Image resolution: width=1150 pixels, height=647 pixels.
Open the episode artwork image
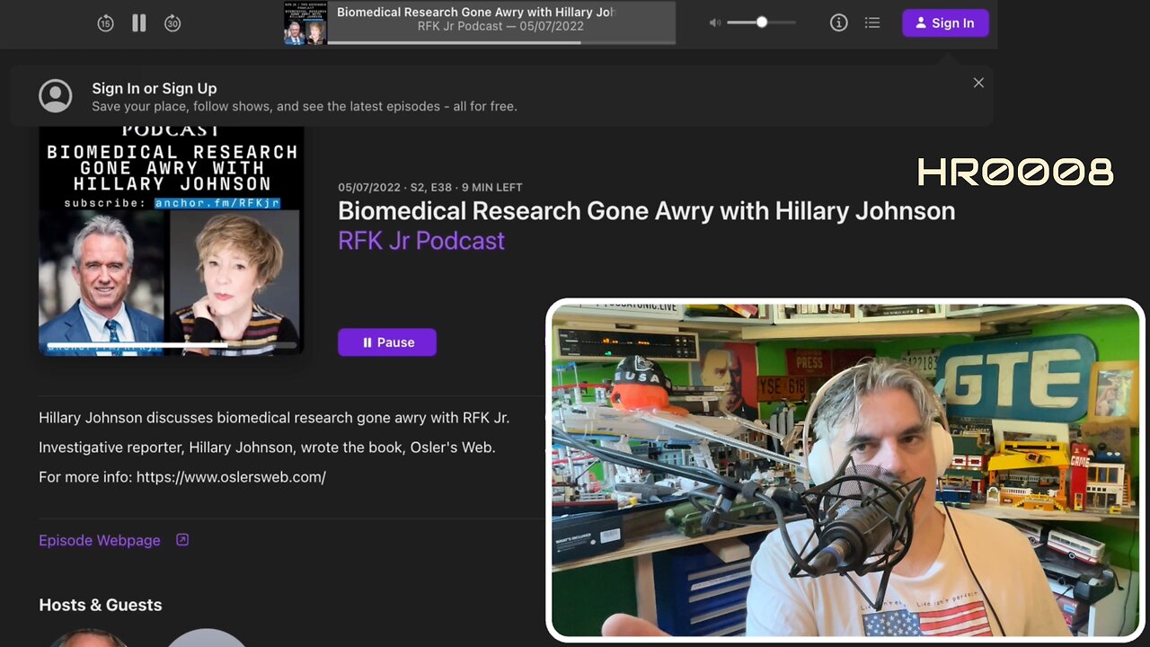(x=172, y=241)
